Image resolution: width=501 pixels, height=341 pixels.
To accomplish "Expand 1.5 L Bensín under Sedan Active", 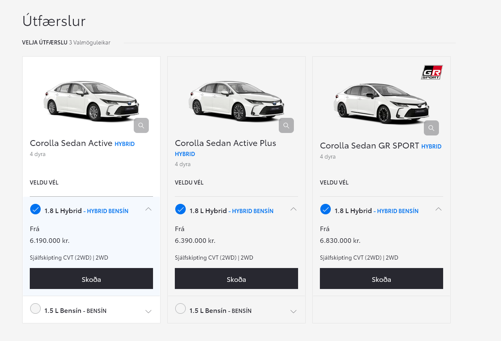I will tap(148, 311).
